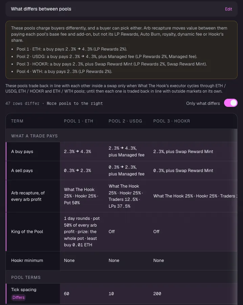Click the 'What differs between pools' heading
The height and width of the screenshot is (305, 243).
[41, 9]
